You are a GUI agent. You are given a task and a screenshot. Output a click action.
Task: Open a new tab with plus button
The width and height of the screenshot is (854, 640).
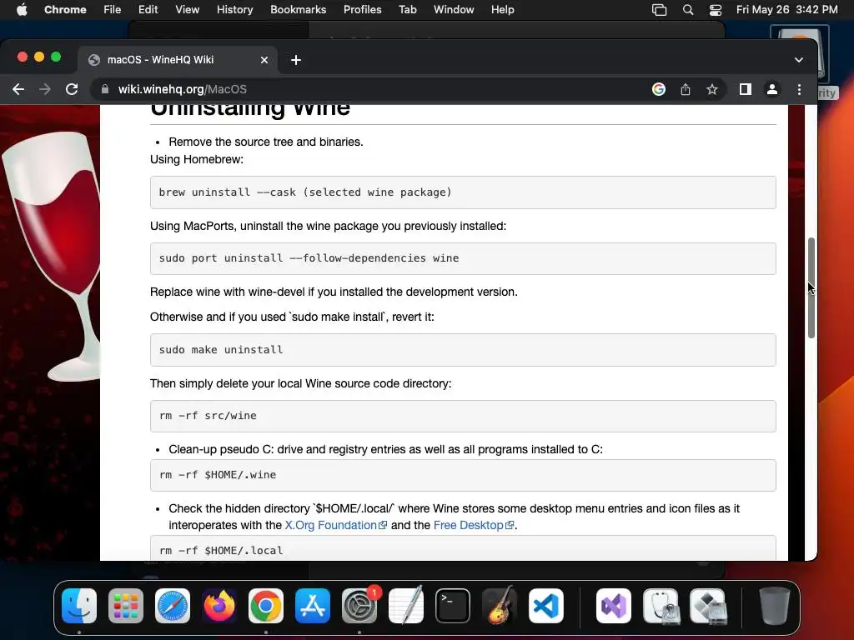coord(296,60)
